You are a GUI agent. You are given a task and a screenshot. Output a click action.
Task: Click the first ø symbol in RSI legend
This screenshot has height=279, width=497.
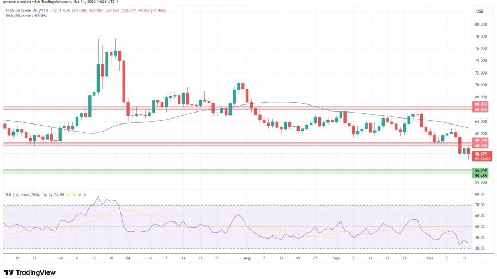point(78,195)
